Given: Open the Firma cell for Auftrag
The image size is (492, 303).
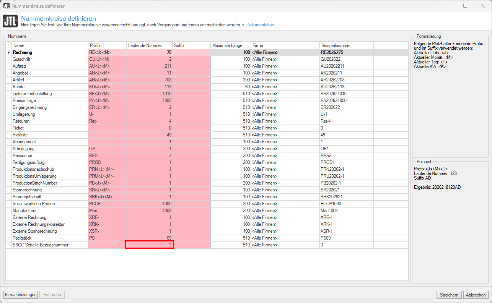Looking at the screenshot, I should [x=285, y=66].
